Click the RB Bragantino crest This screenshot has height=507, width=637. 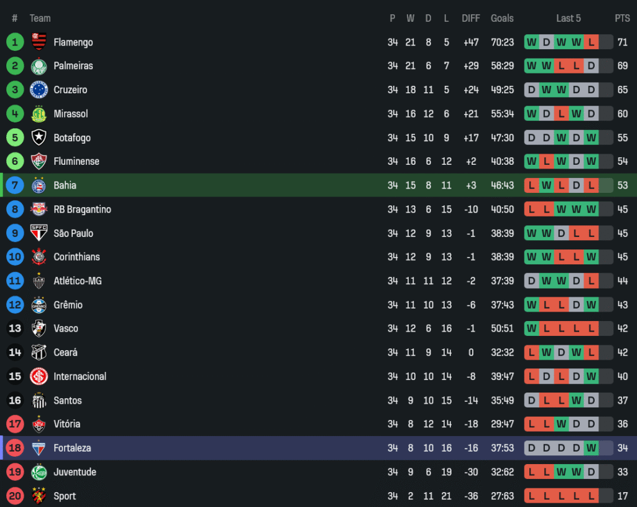[x=39, y=209]
